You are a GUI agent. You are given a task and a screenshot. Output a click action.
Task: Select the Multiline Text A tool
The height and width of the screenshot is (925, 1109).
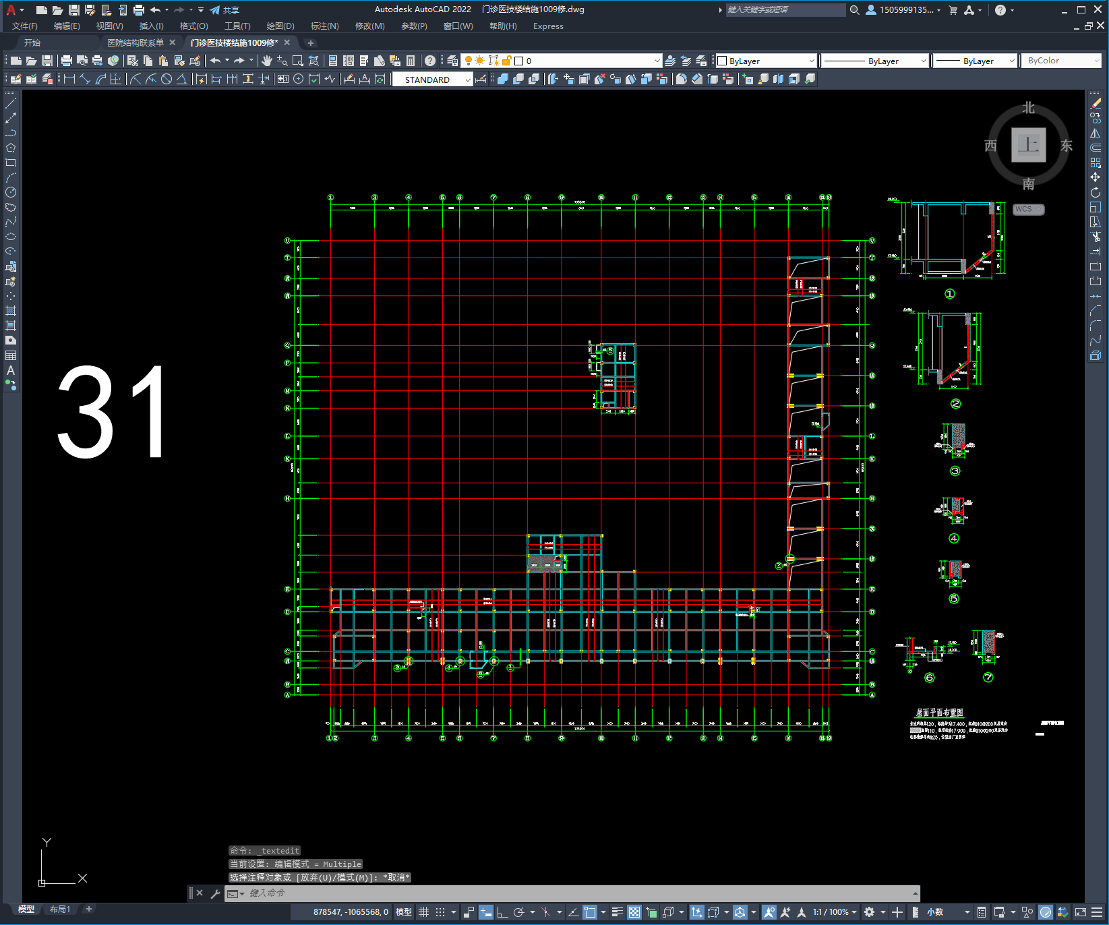click(x=11, y=370)
